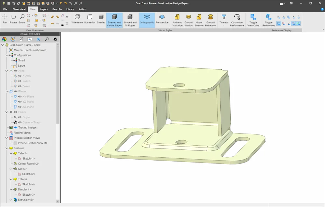Open the File menu

[5, 9]
